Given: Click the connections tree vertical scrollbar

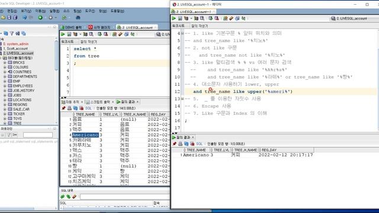Looking at the screenshot, I should (x=56, y=56).
